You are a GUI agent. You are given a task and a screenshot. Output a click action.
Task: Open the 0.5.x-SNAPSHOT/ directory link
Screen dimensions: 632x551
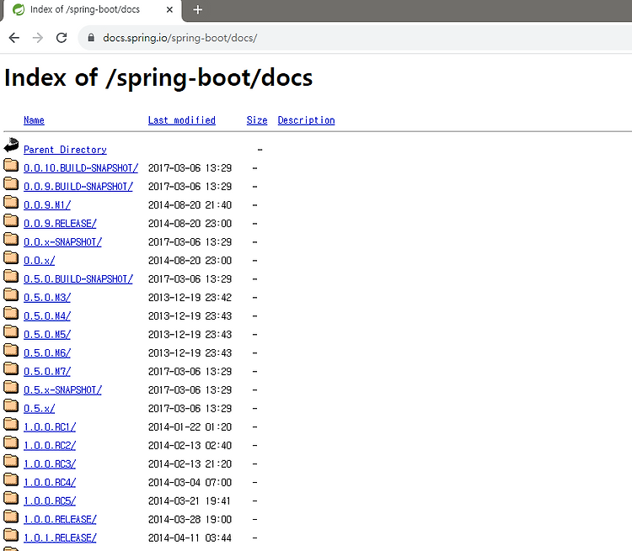click(x=63, y=390)
